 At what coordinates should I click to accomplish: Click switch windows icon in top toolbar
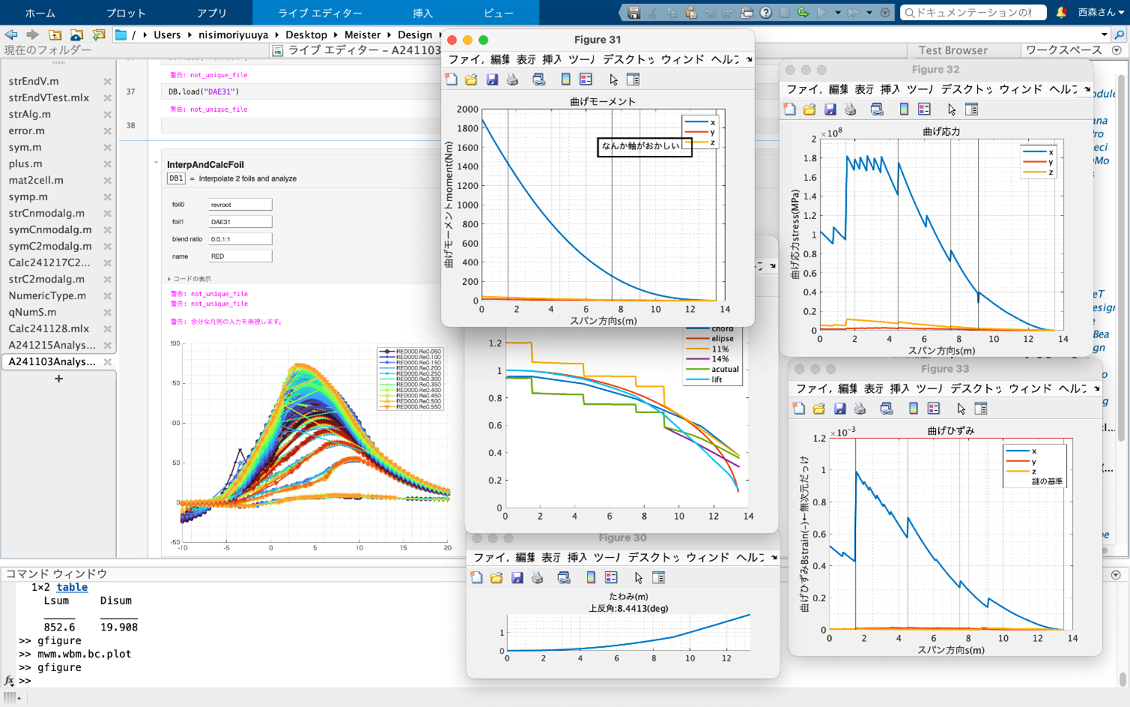(x=747, y=13)
